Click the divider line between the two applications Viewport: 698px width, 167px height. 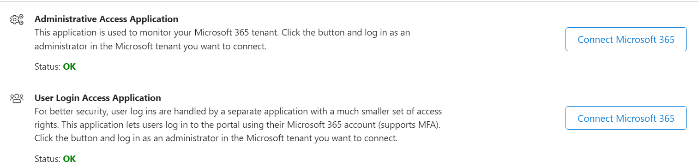coord(349,80)
